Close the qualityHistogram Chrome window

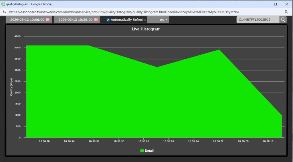point(287,4)
